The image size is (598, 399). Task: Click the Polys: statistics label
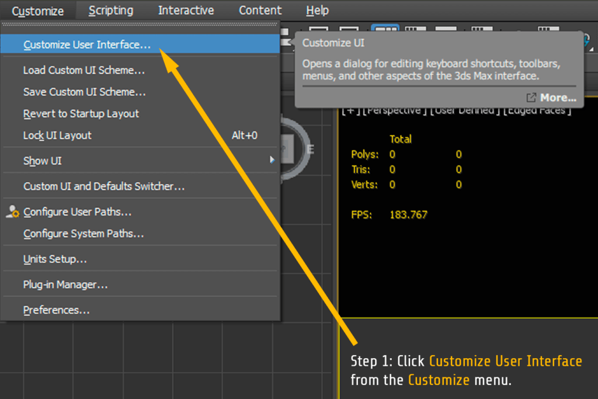click(x=364, y=154)
